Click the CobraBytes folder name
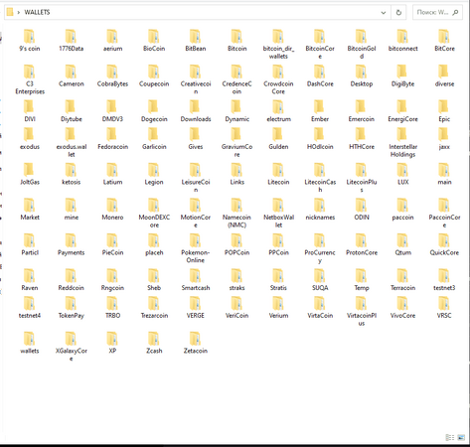 (112, 84)
